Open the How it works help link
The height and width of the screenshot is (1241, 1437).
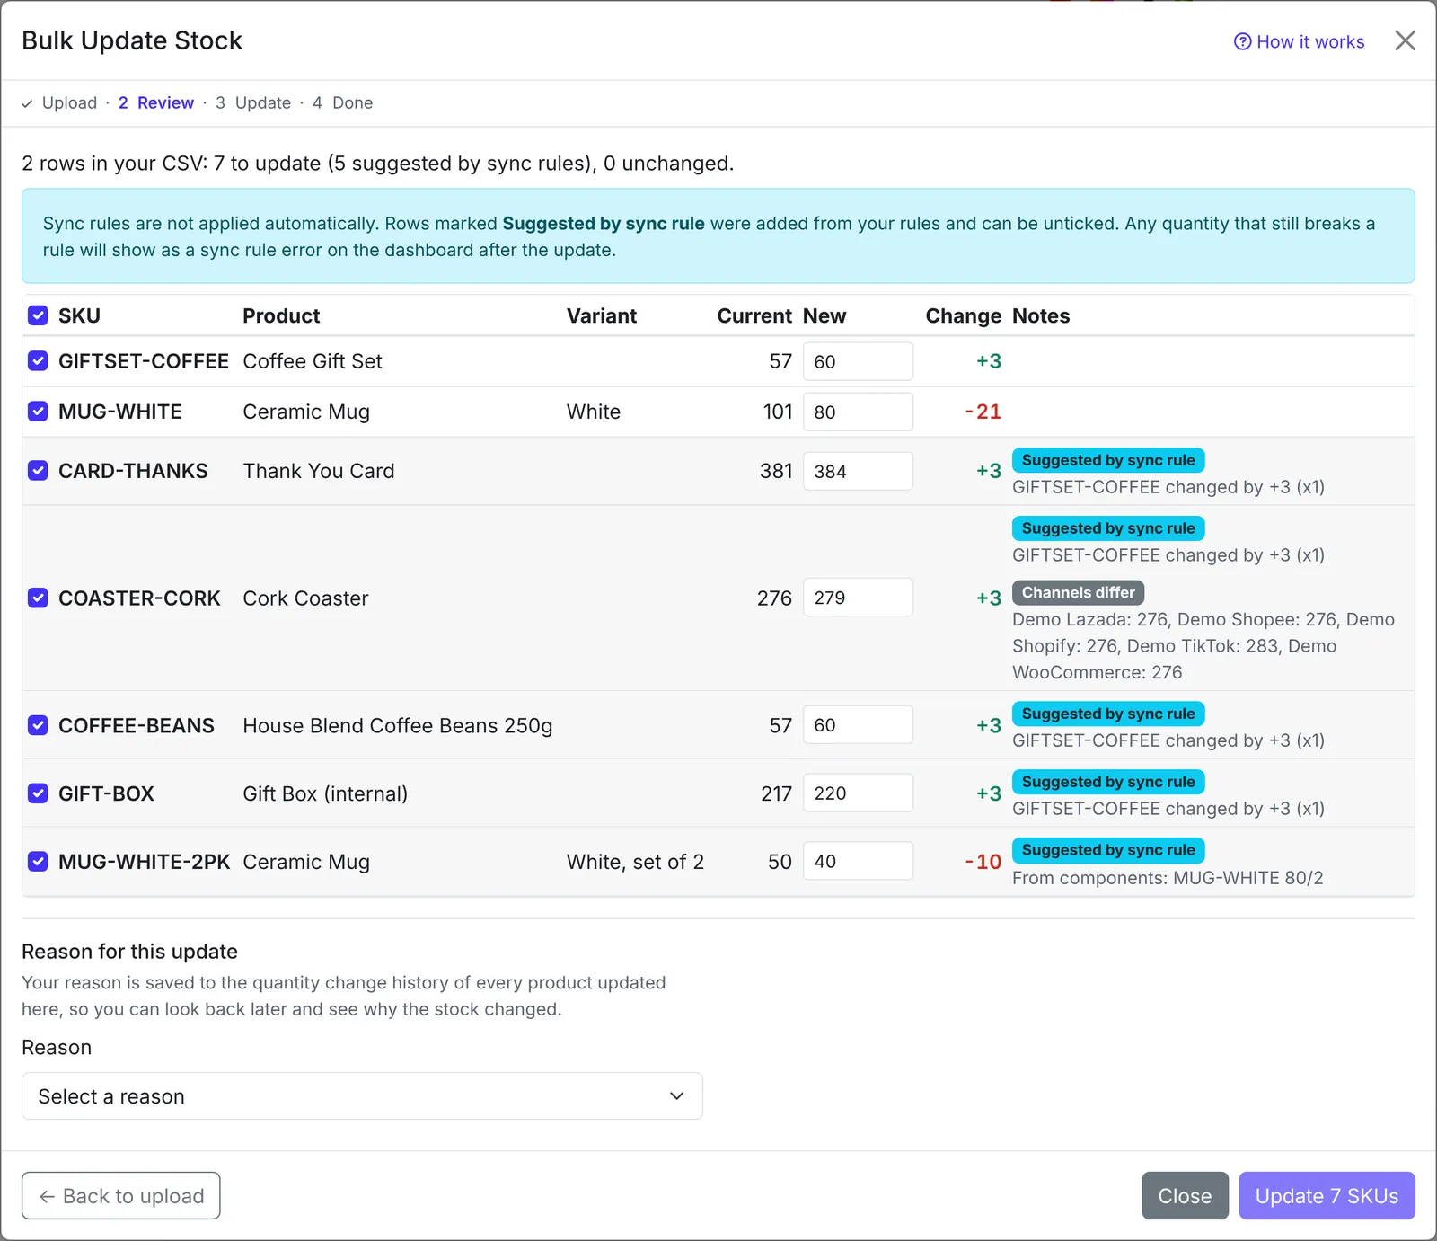point(1299,41)
